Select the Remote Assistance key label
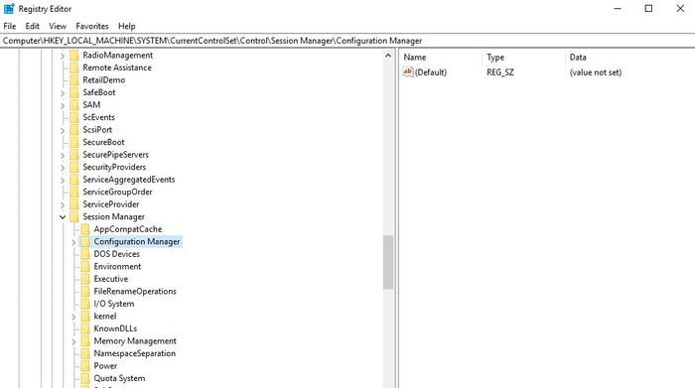695x388 pixels. tap(117, 67)
